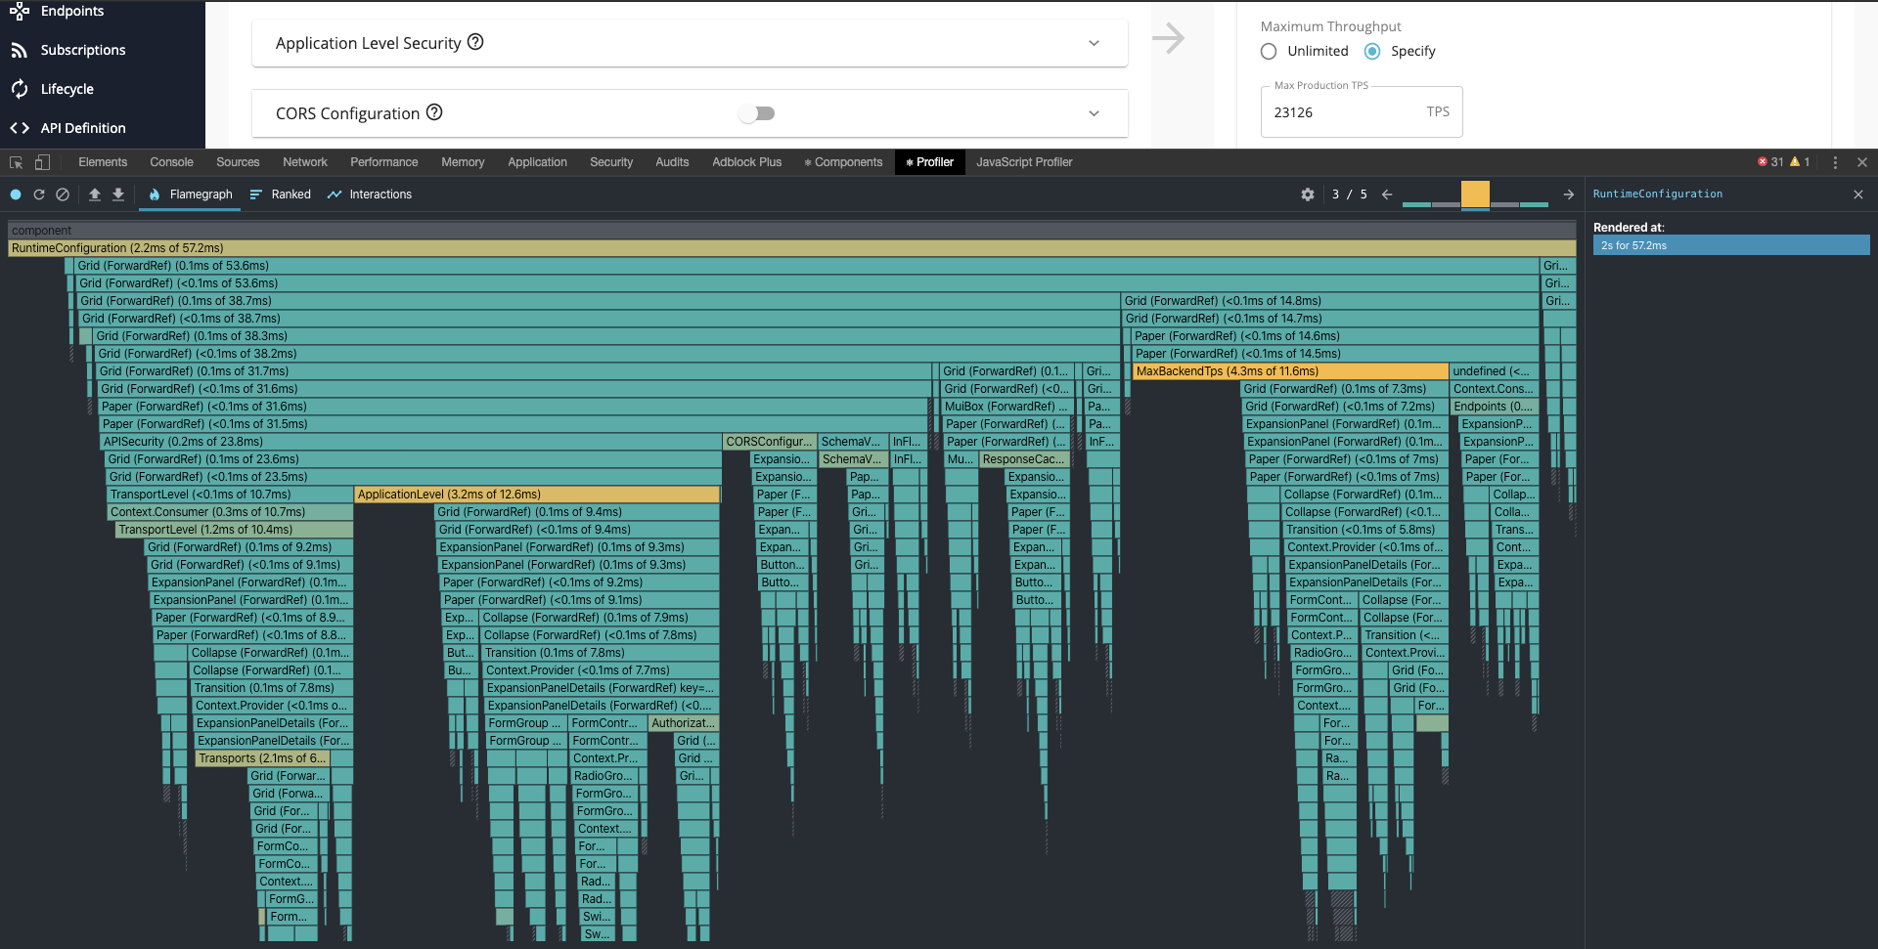Switch to Interactions view

370,194
